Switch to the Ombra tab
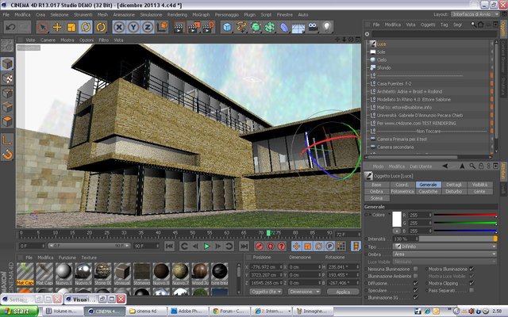Screen dimensions: 508x317 point(376,192)
